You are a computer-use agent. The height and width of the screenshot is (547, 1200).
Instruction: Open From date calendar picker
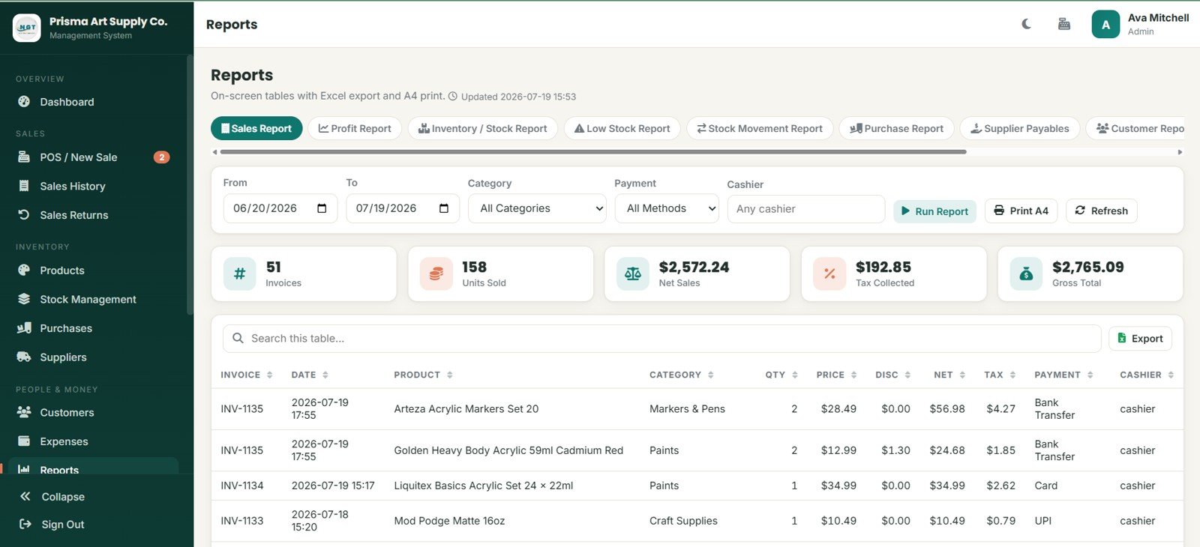tap(322, 208)
